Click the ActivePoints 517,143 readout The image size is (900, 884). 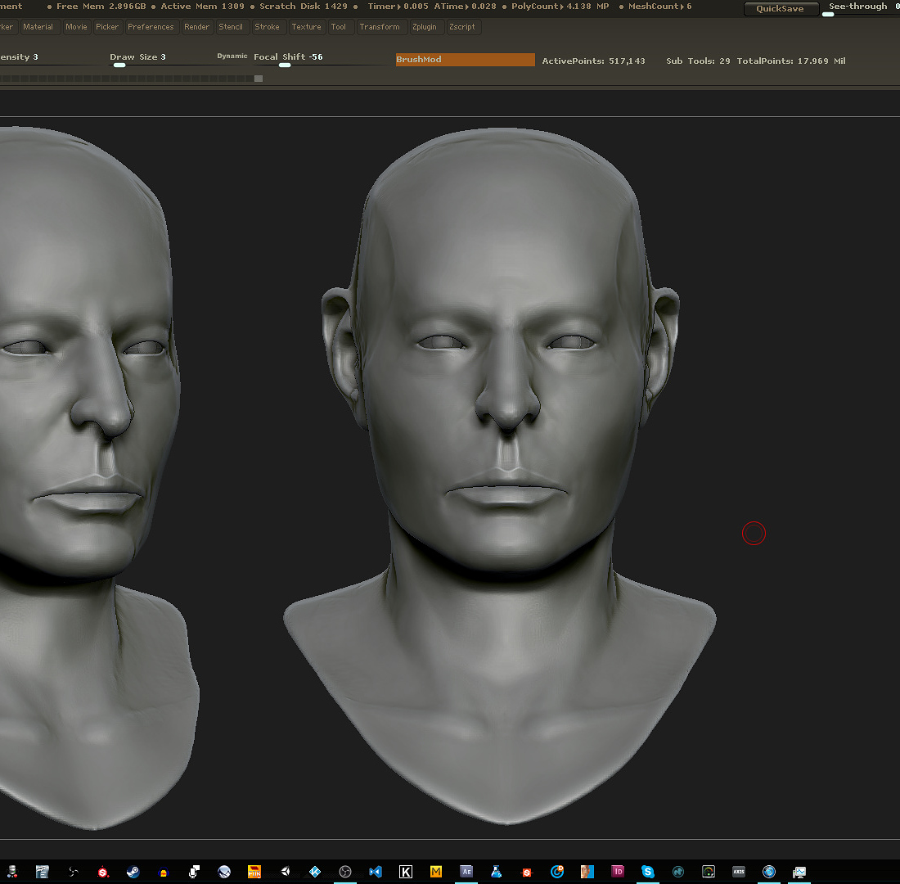593,61
